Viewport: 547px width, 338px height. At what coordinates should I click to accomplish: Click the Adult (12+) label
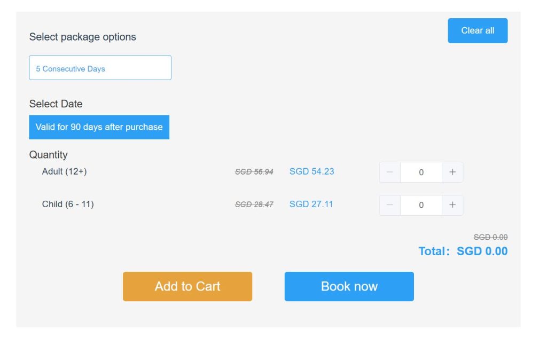click(x=64, y=171)
